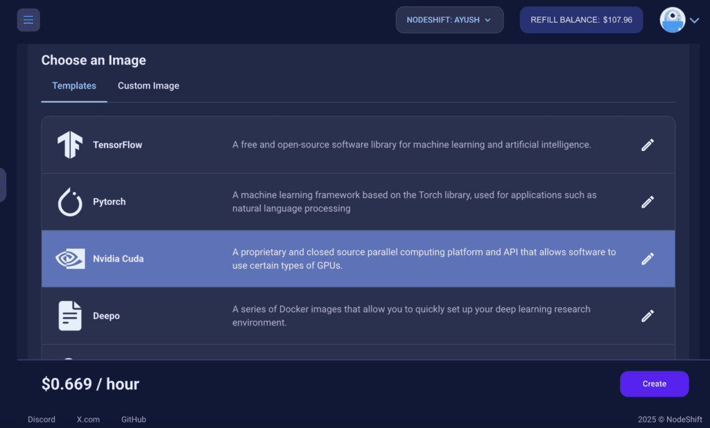Select the Pytorch template name
The width and height of the screenshot is (710, 428).
(109, 202)
